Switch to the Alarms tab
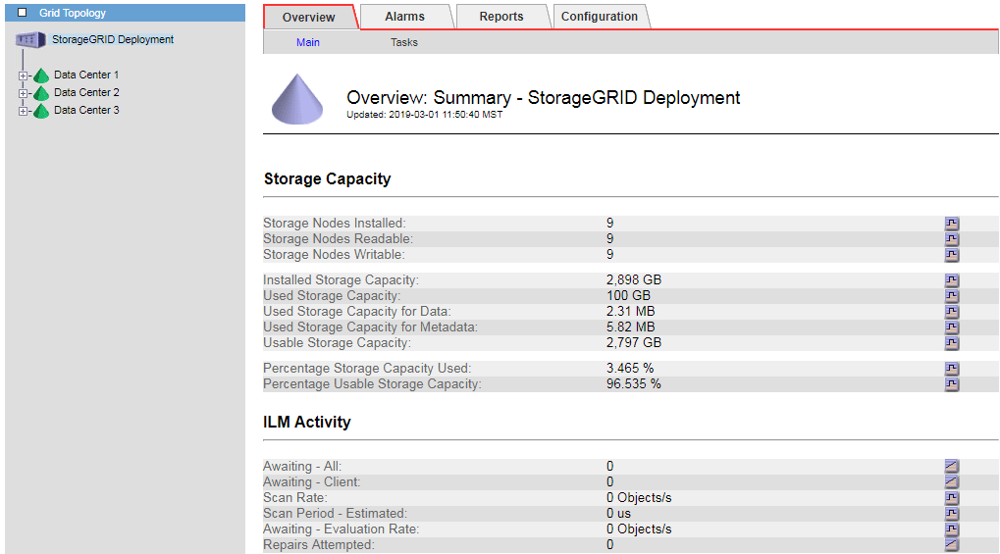This screenshot has height=554, width=1000. (x=404, y=17)
